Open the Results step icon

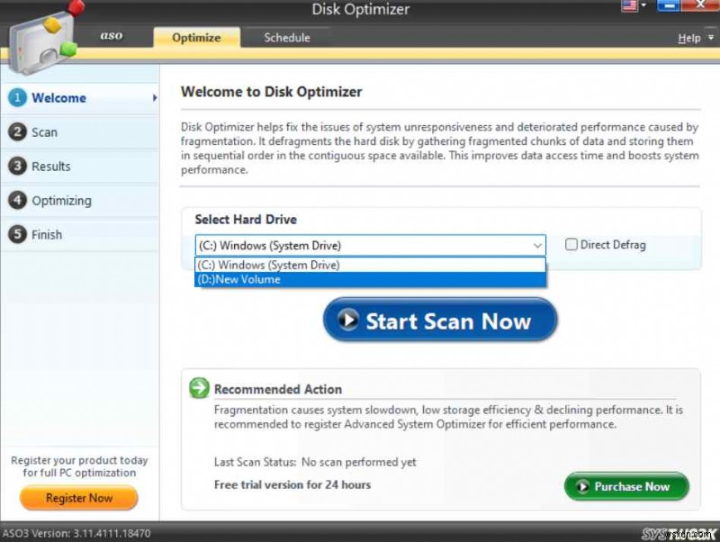tap(20, 166)
